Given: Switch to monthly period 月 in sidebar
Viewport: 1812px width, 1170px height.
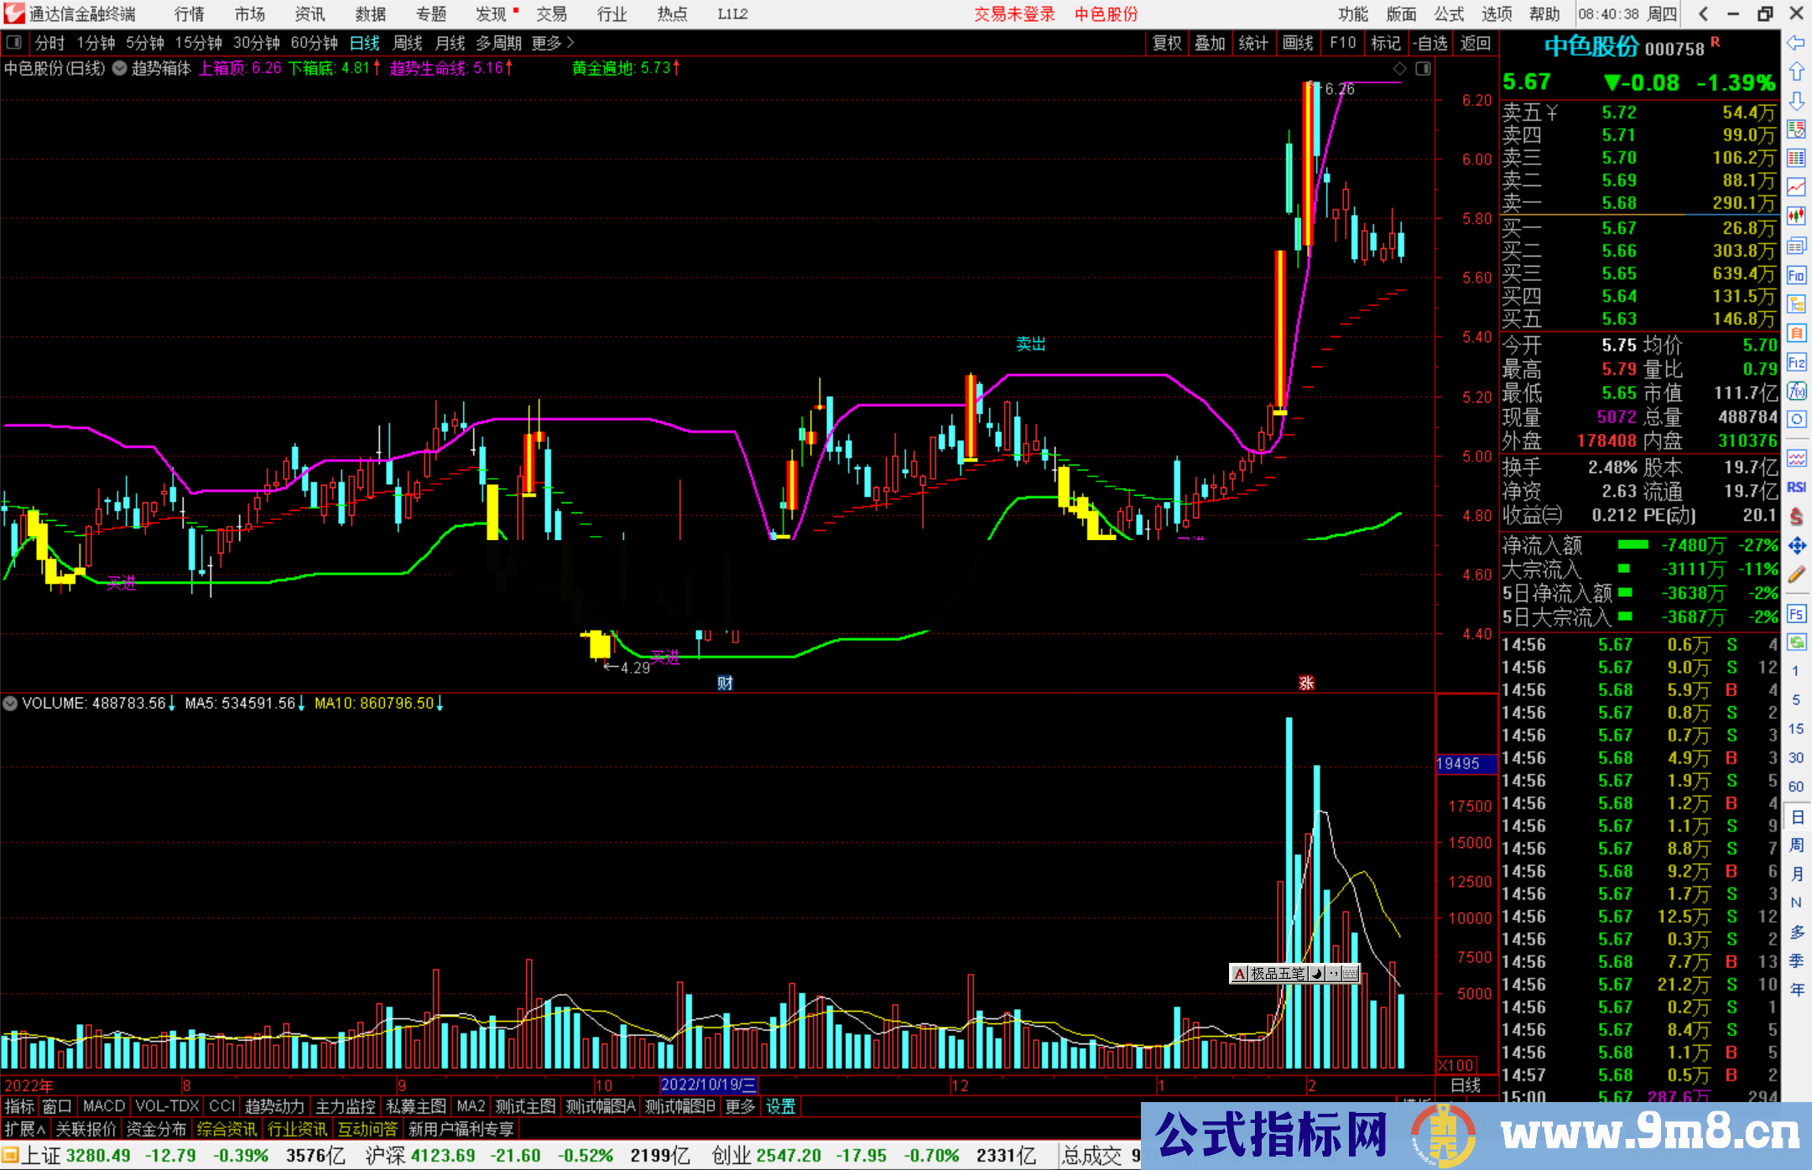Looking at the screenshot, I should pyautogui.click(x=1797, y=874).
